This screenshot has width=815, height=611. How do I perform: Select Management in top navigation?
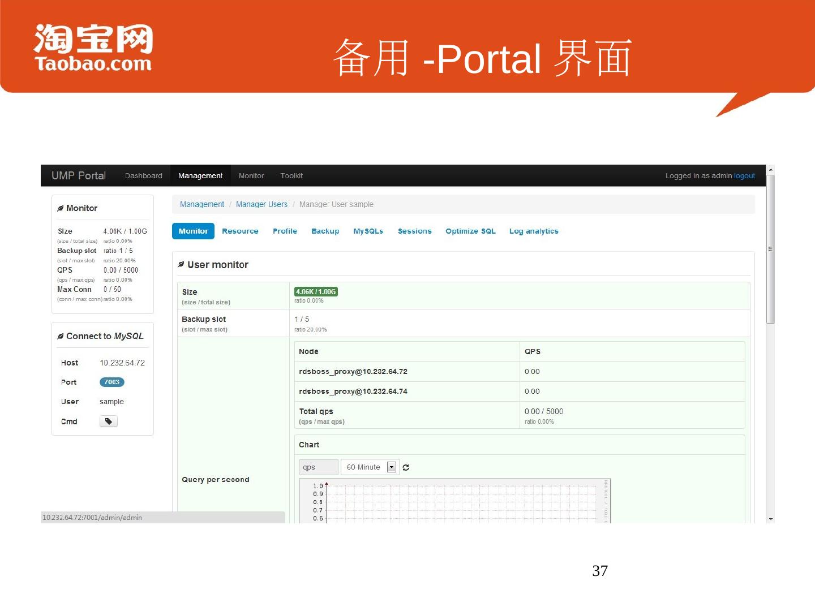(x=200, y=176)
